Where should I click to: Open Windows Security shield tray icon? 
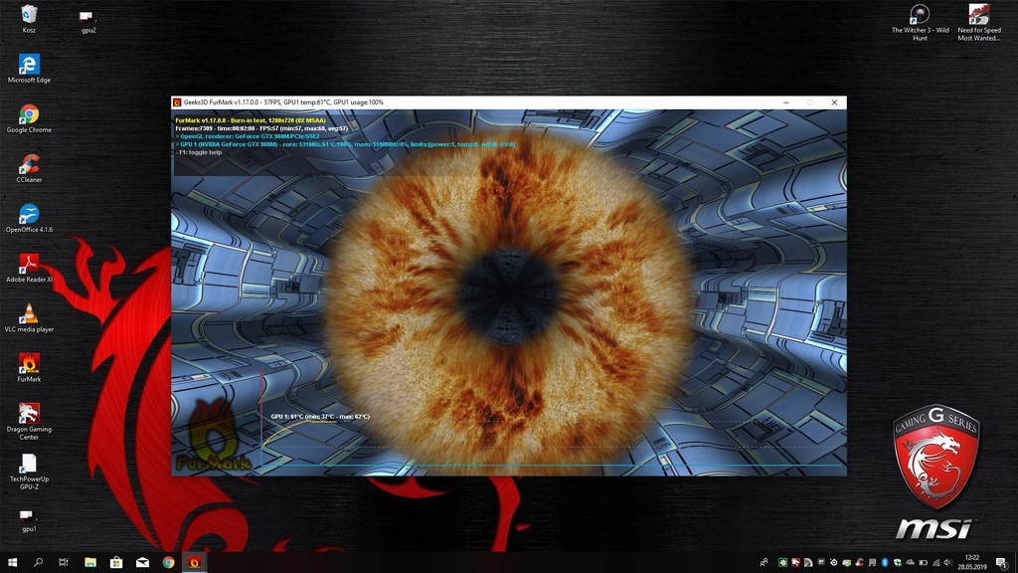pyautogui.click(x=898, y=563)
